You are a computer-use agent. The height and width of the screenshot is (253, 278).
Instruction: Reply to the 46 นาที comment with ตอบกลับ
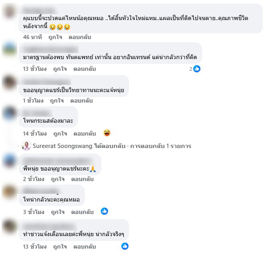(80, 37)
